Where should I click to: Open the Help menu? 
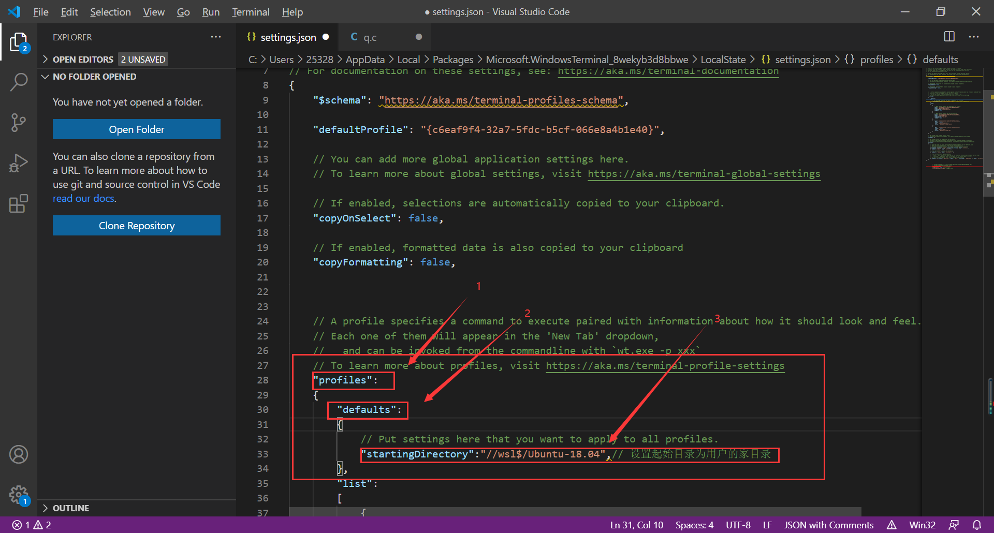click(293, 12)
